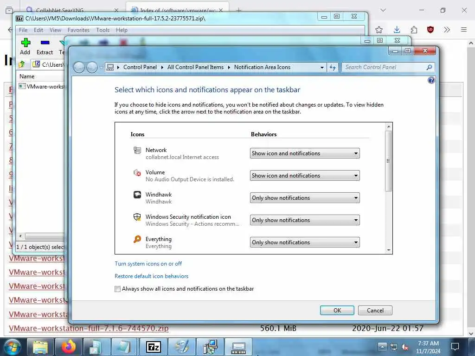Expand the Firefox tab list chevron
This screenshot has height=356, width=475.
pos(383,10)
